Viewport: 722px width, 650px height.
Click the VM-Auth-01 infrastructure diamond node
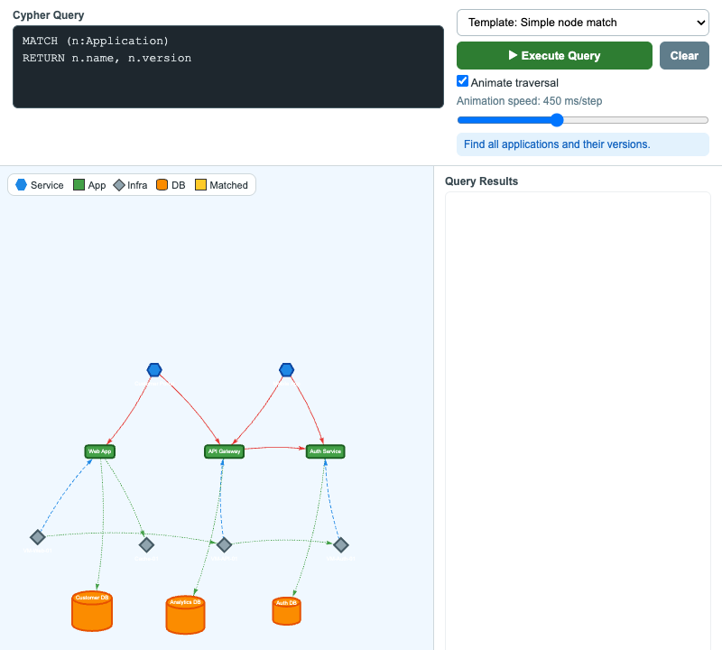341,545
